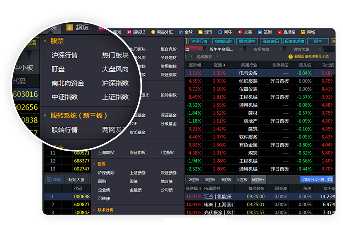The width and height of the screenshot is (343, 225).
Task: Choose T型报价 in the menu
Action: click(x=168, y=152)
